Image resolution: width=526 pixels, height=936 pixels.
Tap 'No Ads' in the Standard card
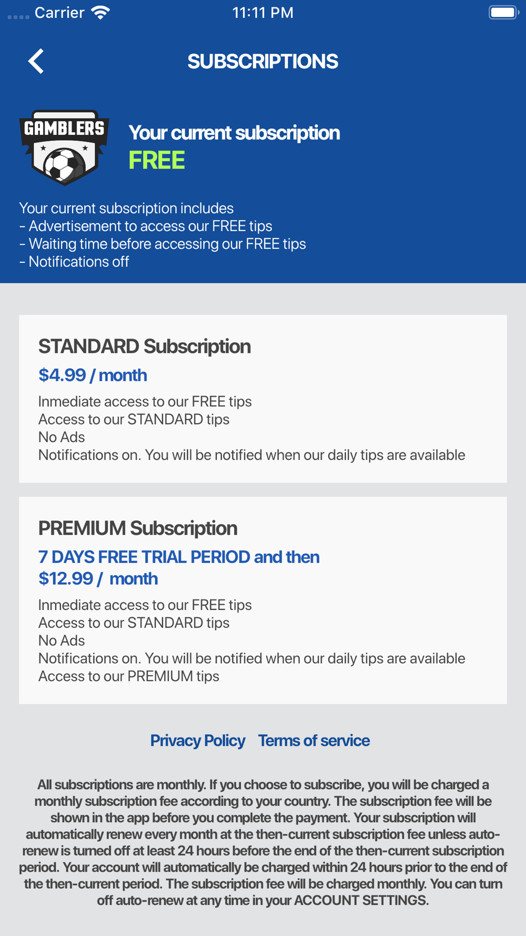point(62,437)
